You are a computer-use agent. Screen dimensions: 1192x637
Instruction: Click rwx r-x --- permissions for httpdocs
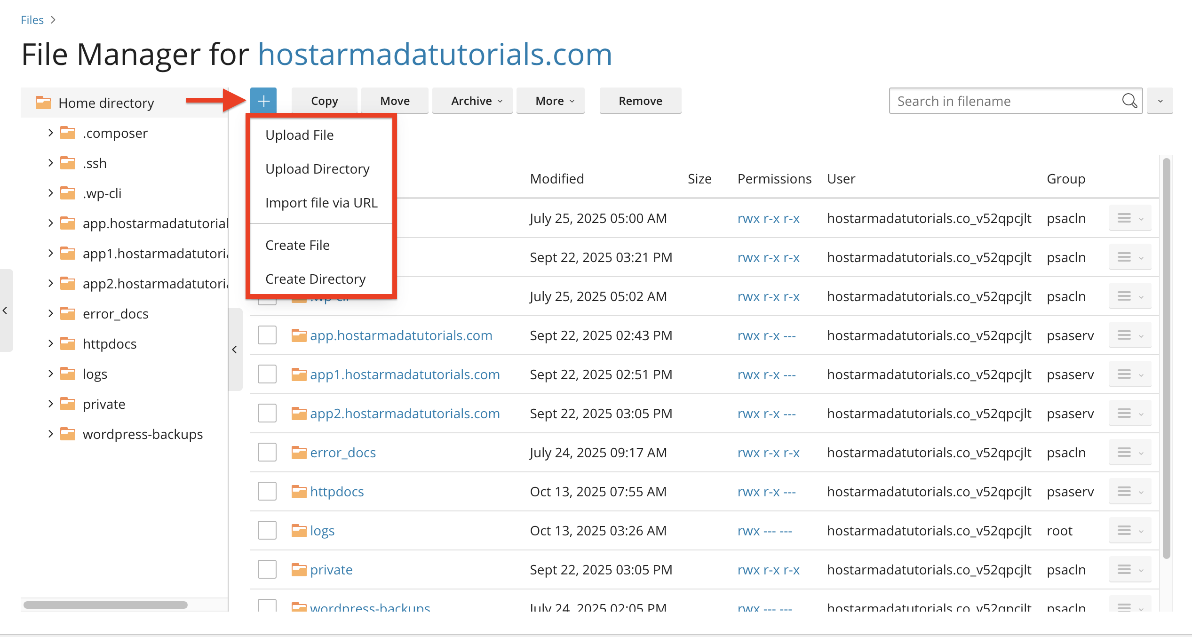click(766, 492)
